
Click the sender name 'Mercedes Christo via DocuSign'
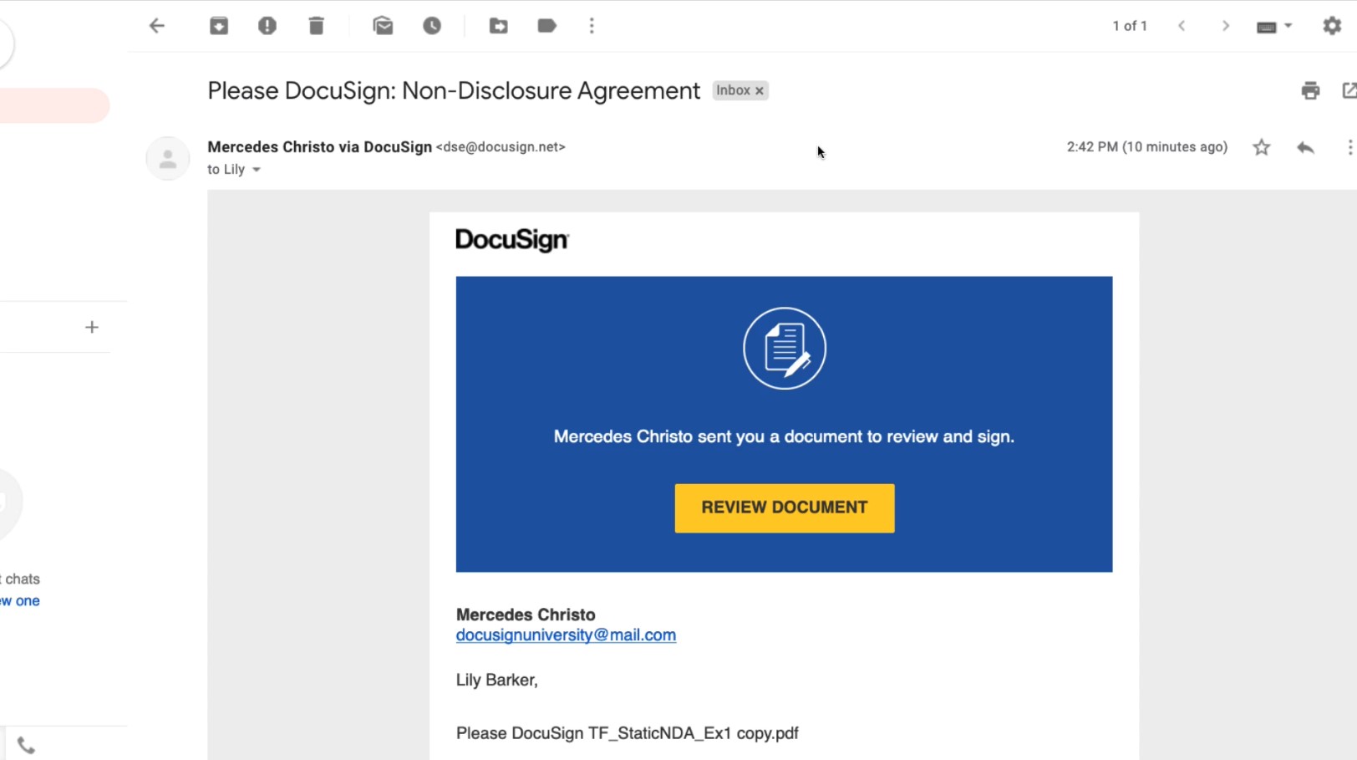coord(319,147)
